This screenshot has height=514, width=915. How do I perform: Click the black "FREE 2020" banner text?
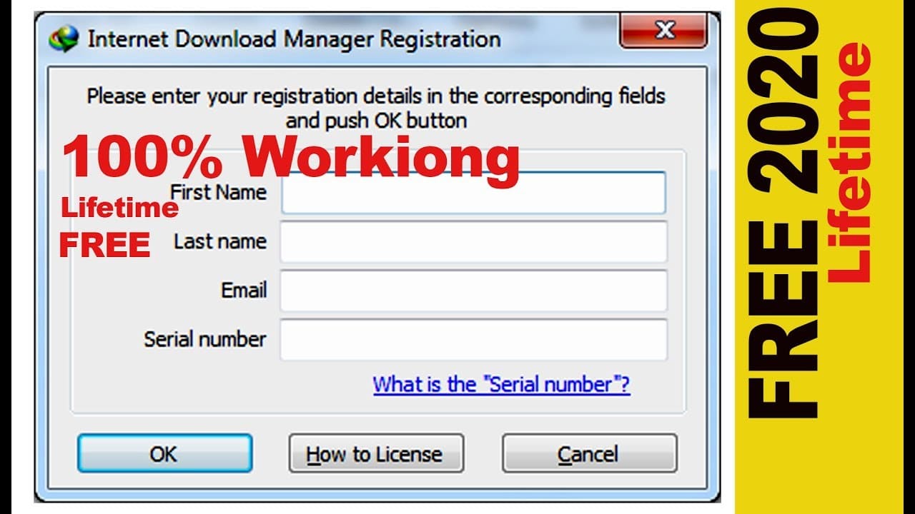click(783, 213)
